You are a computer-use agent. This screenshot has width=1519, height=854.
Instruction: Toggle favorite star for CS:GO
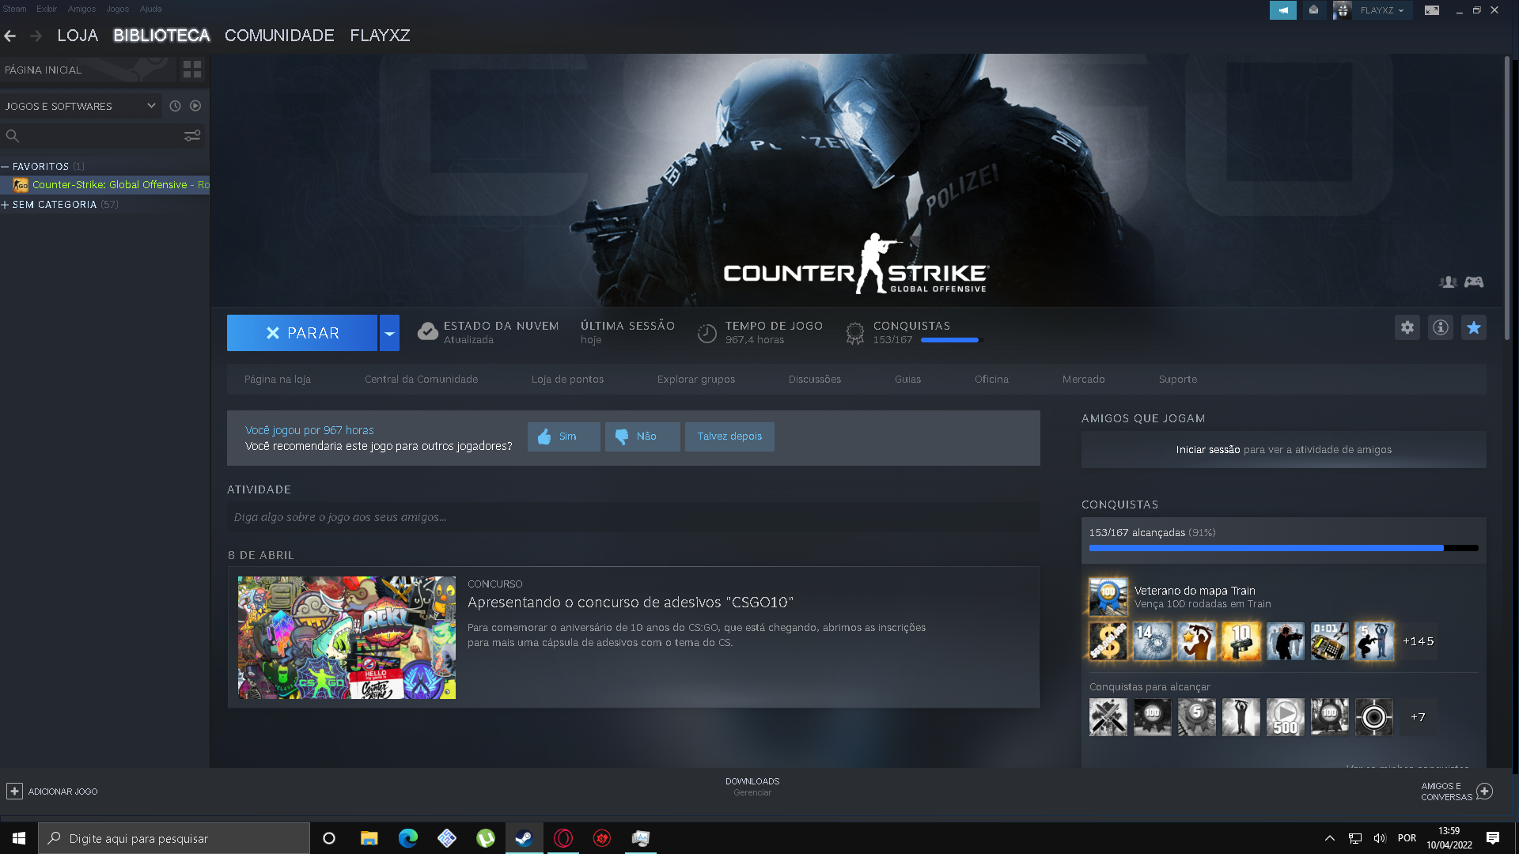point(1474,327)
